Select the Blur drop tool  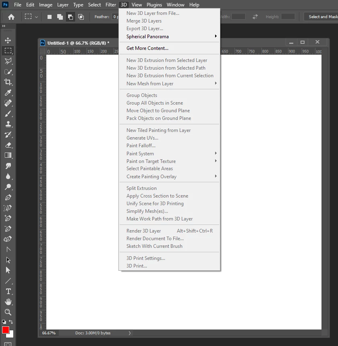click(8, 176)
